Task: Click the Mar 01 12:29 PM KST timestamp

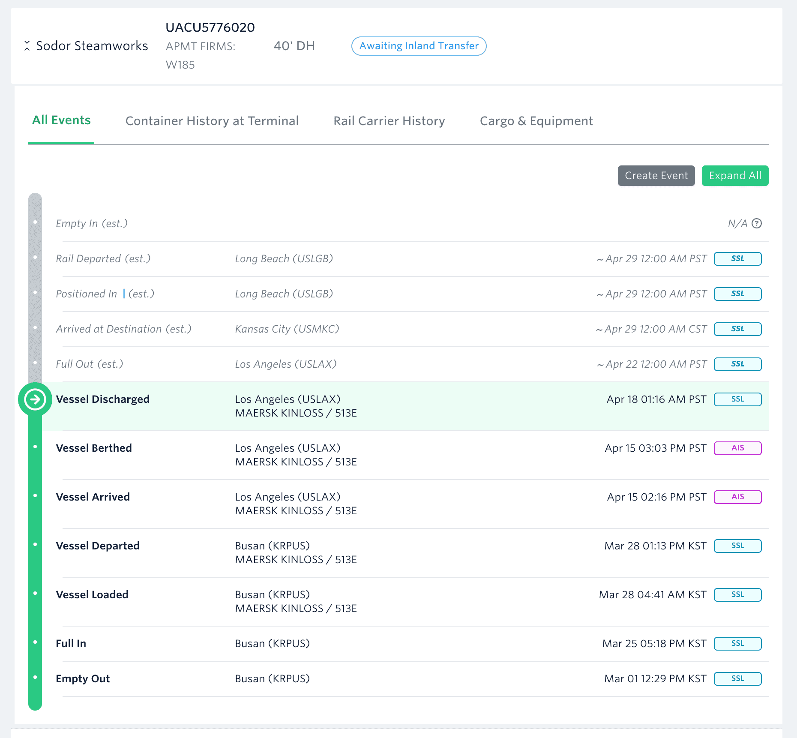Action: tap(655, 679)
